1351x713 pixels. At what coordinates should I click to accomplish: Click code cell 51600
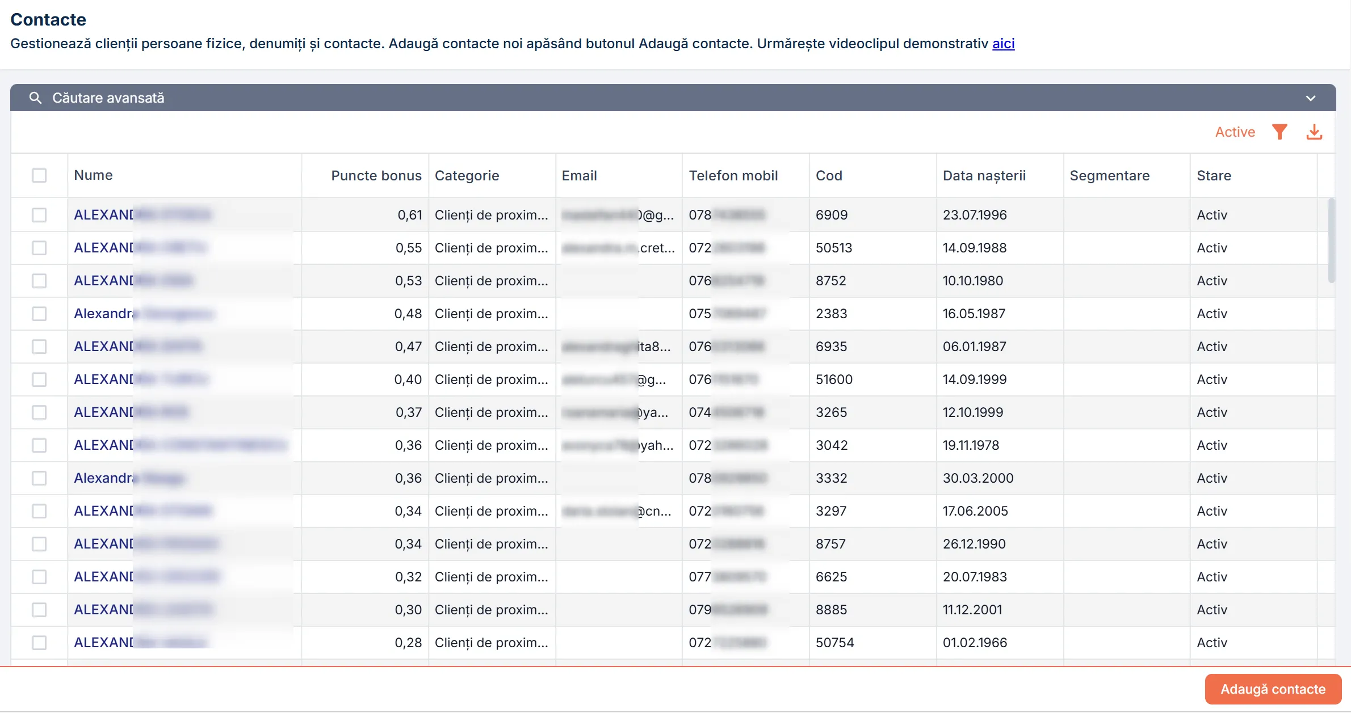[x=834, y=379]
